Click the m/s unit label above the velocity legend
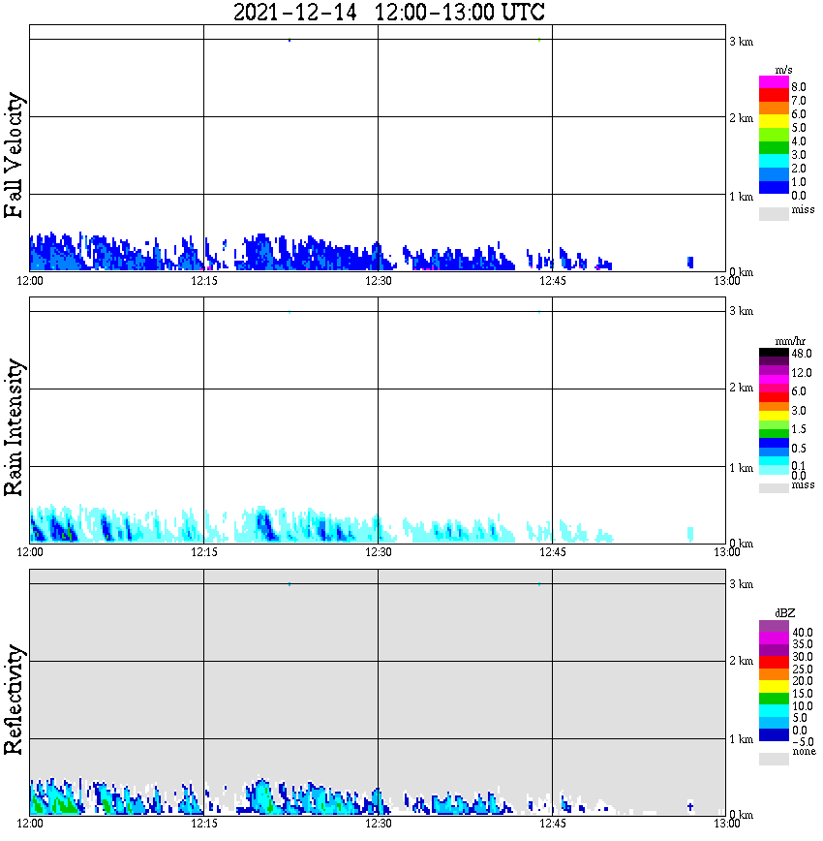Image resolution: width=823 pixels, height=841 pixels. pyautogui.click(x=783, y=70)
